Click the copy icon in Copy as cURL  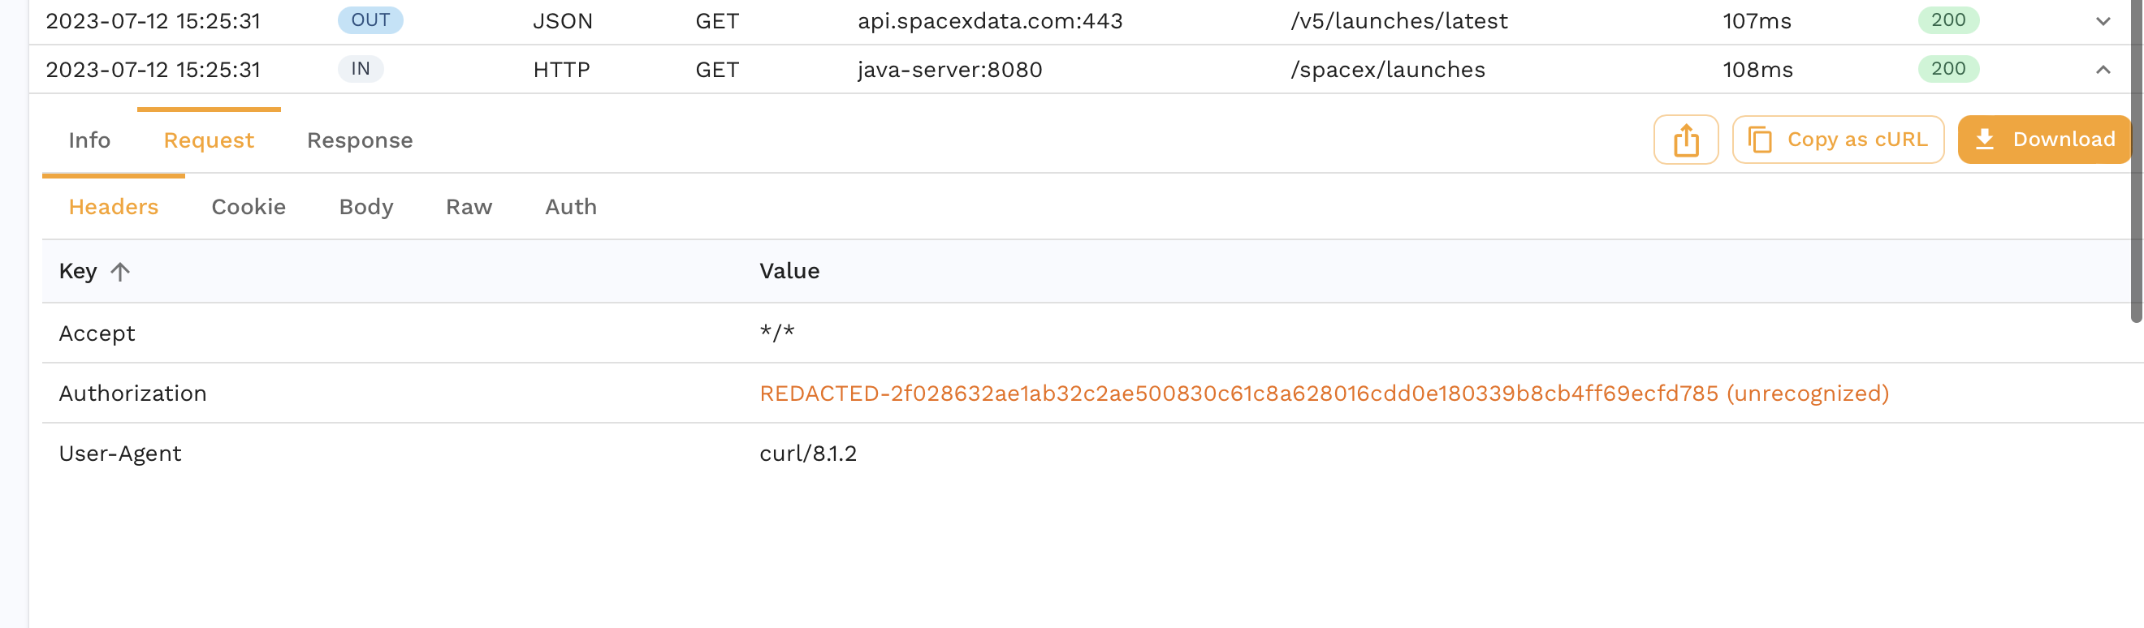(1760, 140)
